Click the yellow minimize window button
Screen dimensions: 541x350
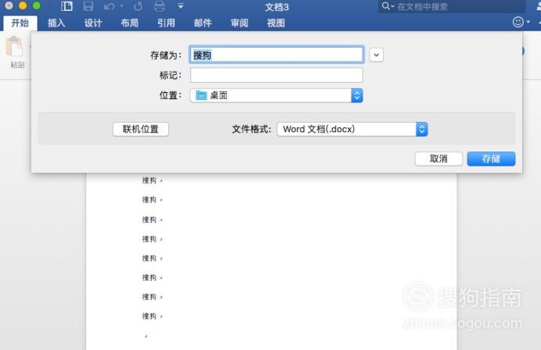tap(23, 5)
